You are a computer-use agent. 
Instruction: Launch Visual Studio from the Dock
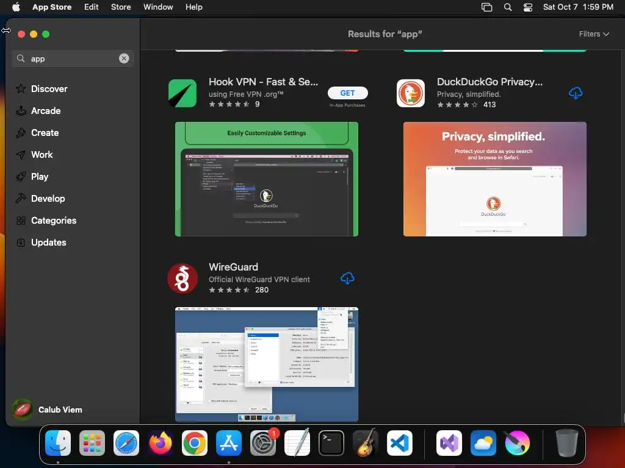(x=449, y=443)
